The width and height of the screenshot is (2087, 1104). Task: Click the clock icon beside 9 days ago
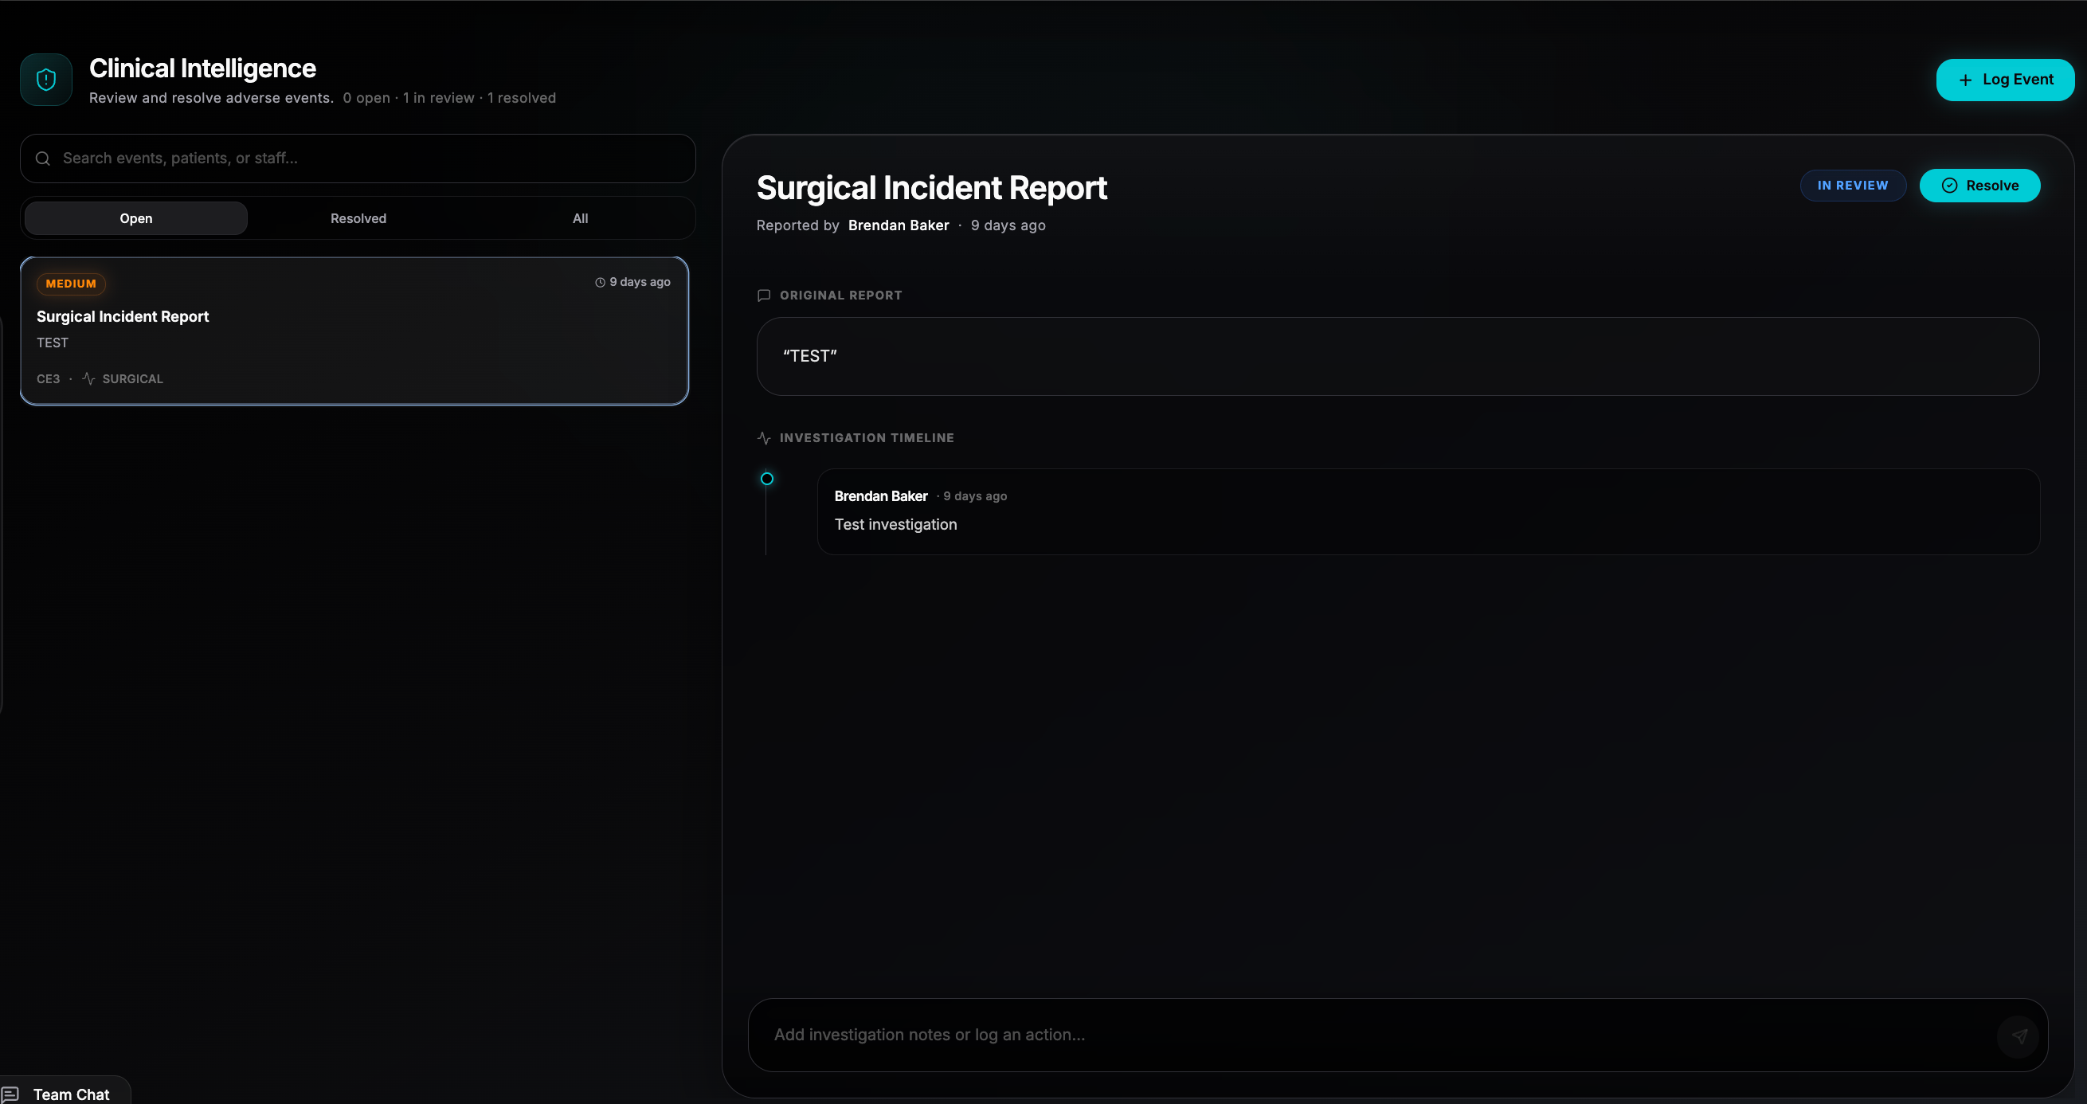pyautogui.click(x=600, y=282)
